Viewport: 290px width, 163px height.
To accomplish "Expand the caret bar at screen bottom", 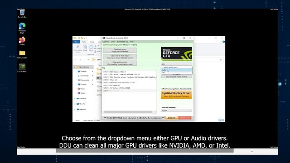I will point(252,152).
